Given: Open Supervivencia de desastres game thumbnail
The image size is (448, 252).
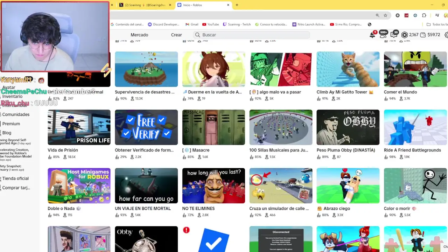Looking at the screenshot, I should pyautogui.click(x=146, y=69).
